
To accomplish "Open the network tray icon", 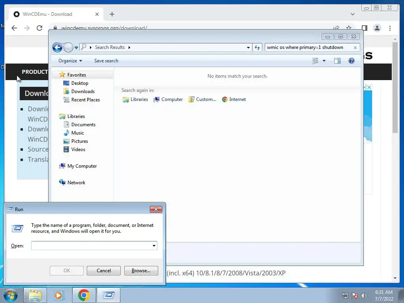I will [x=345, y=296].
